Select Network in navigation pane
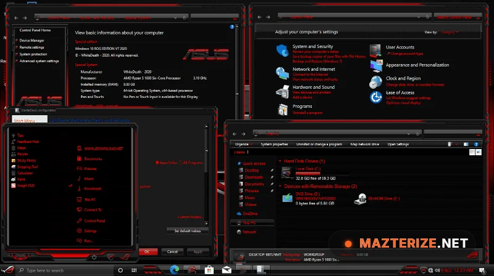Screen dimensions: 494x276 pyautogui.click(x=246, y=232)
